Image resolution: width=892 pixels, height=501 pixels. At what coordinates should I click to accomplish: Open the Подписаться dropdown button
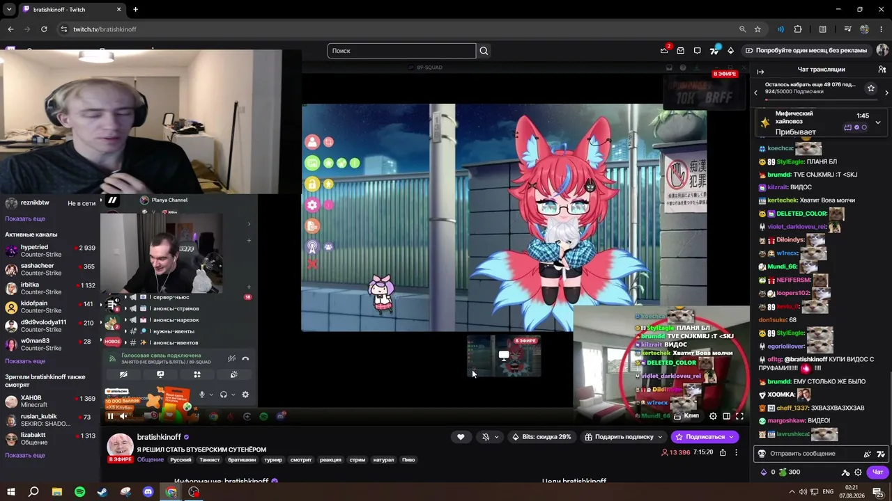(704, 437)
